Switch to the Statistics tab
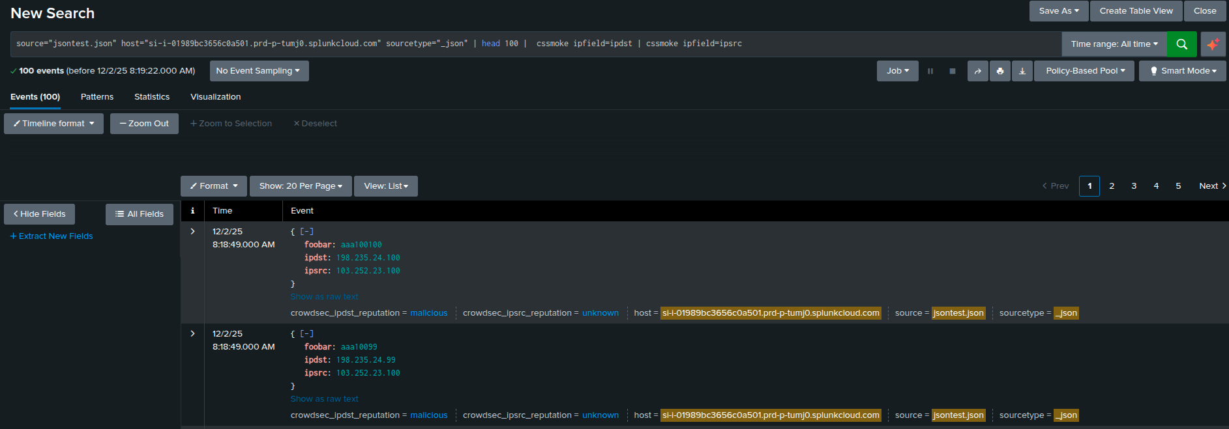Image resolution: width=1229 pixels, height=429 pixels. tap(152, 97)
